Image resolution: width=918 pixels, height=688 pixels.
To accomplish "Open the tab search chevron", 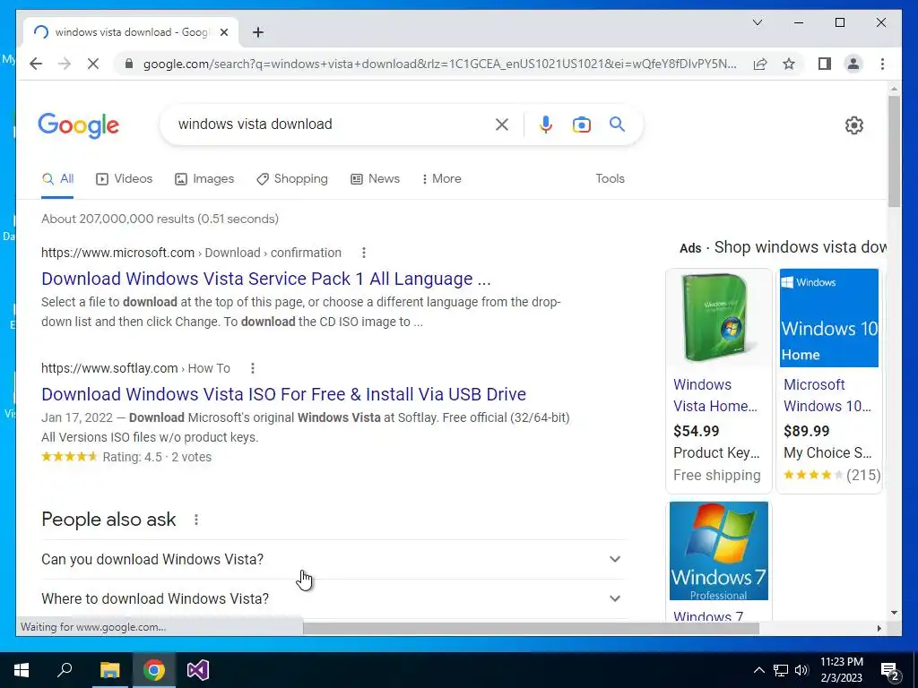I will [x=758, y=22].
